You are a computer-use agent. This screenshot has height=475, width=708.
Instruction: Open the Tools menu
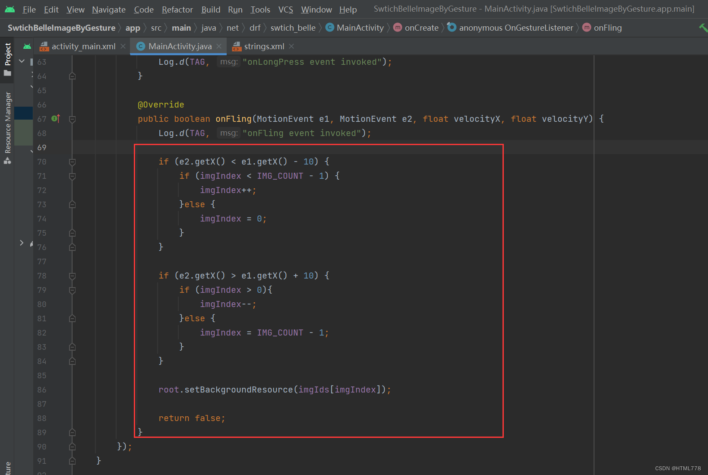260,9
